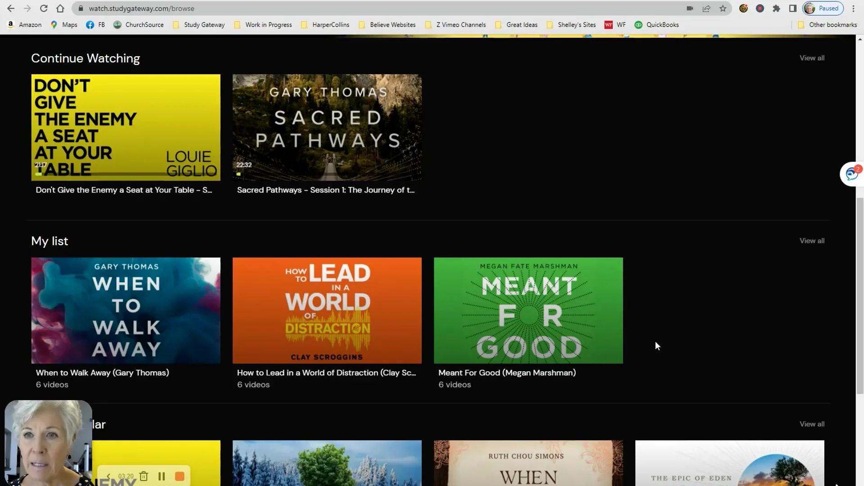864x486 pixels.
Task: Open the Chrome extensions puzzle icon
Action: [776, 9]
